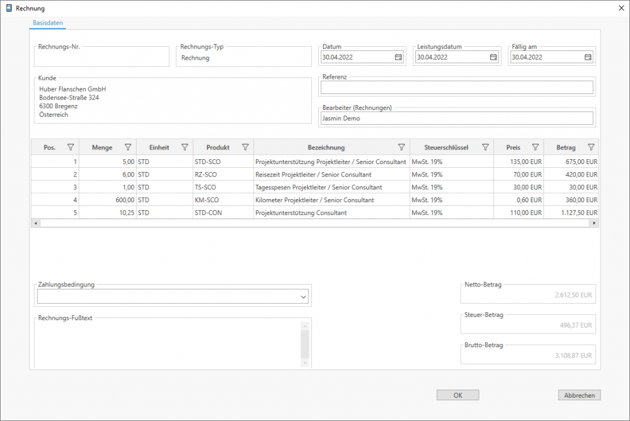Expand the Zahlungsbedingung dropdown

[x=303, y=297]
